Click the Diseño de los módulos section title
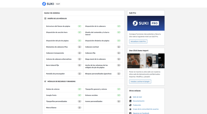This screenshot has height=114, width=207. point(57,19)
